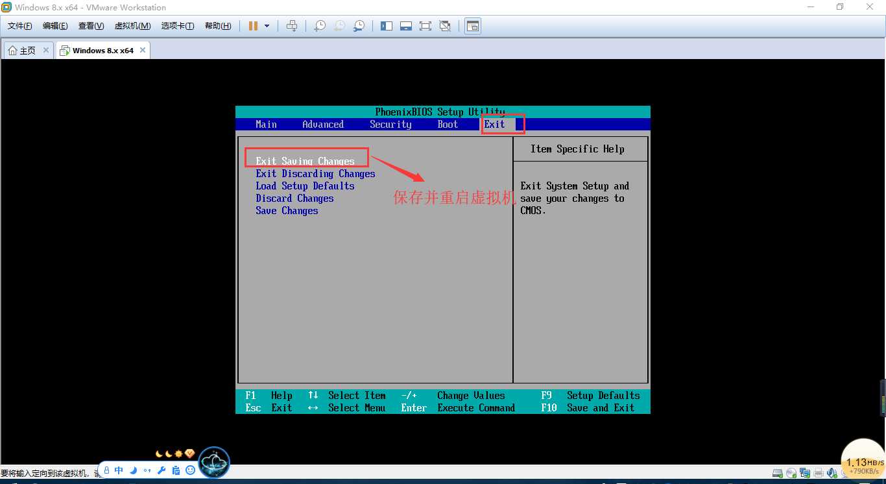Click the F9 Setup Defaults hint
This screenshot has width=886, height=484.
590,395
